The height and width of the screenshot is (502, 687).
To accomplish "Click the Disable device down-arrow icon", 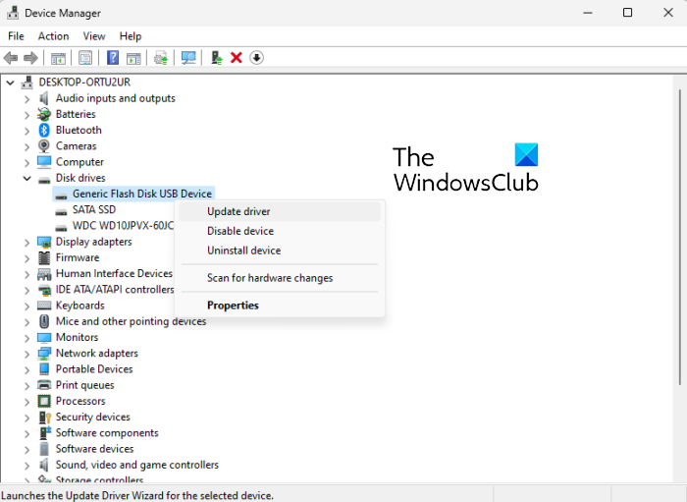I will coord(257,58).
